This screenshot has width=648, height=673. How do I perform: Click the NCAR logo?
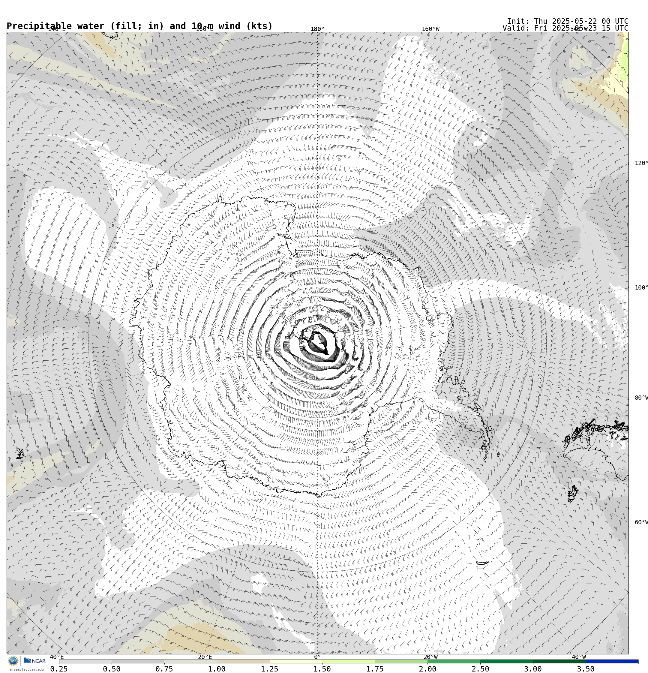click(34, 661)
